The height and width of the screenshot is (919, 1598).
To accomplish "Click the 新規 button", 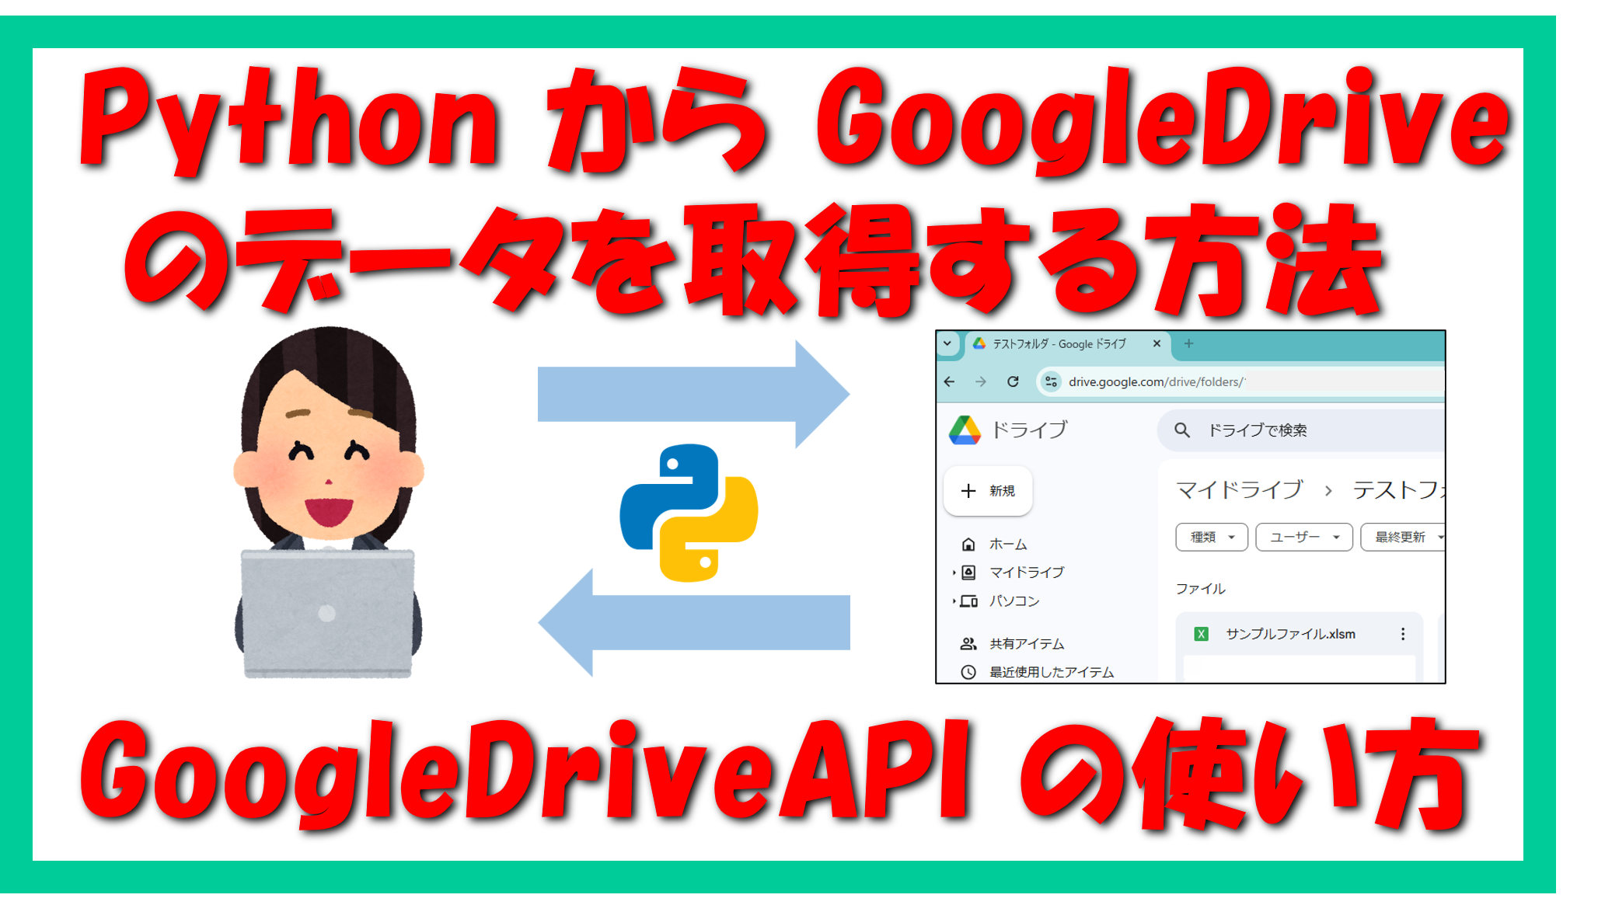I will click(988, 491).
